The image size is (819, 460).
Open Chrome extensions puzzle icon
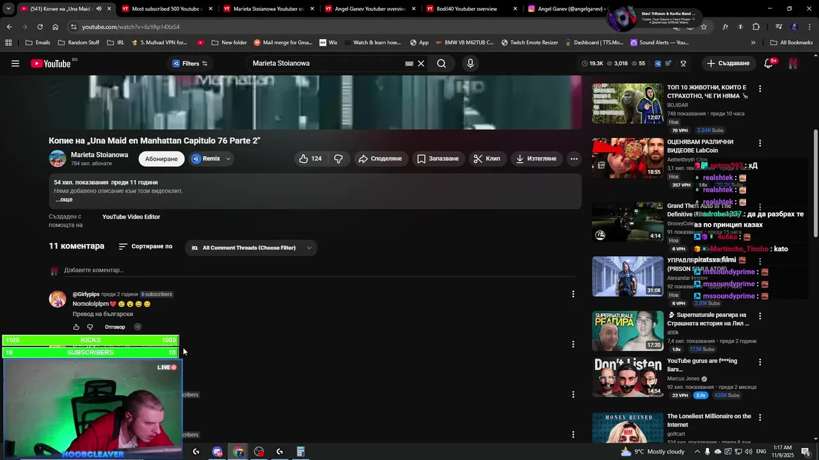[x=756, y=27]
